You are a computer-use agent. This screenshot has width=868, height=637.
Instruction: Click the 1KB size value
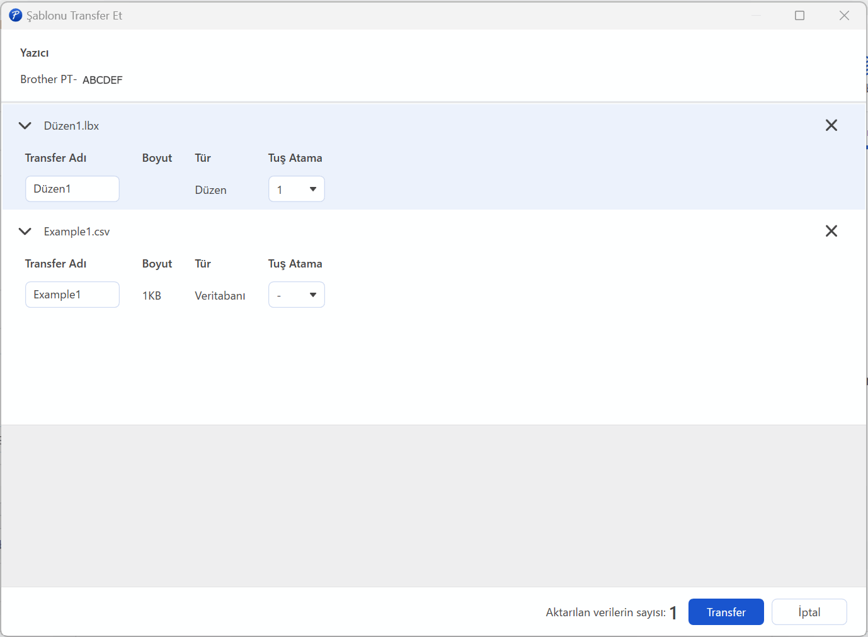tap(152, 296)
